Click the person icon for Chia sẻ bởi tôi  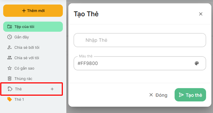[x=10, y=47]
